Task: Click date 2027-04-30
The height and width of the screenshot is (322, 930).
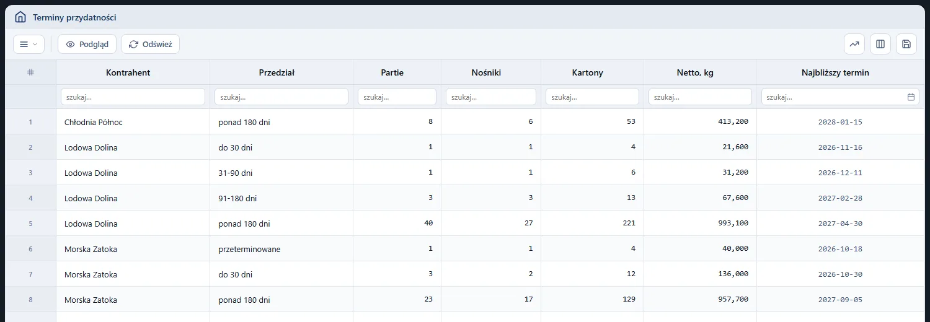Action: (x=840, y=224)
